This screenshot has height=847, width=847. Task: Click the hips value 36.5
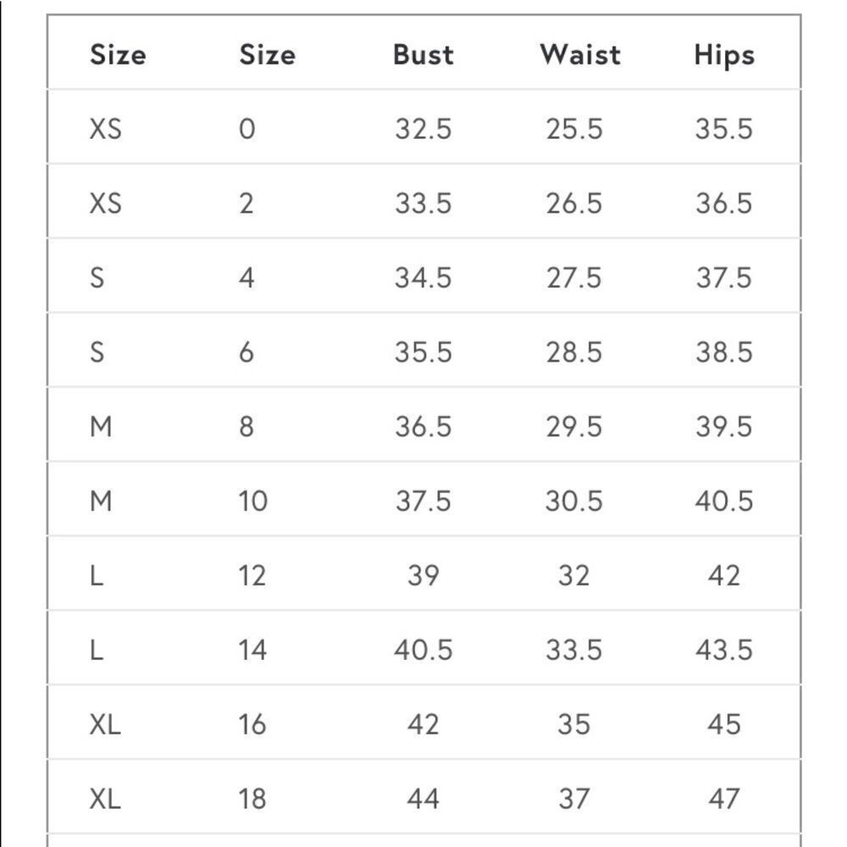pos(724,203)
